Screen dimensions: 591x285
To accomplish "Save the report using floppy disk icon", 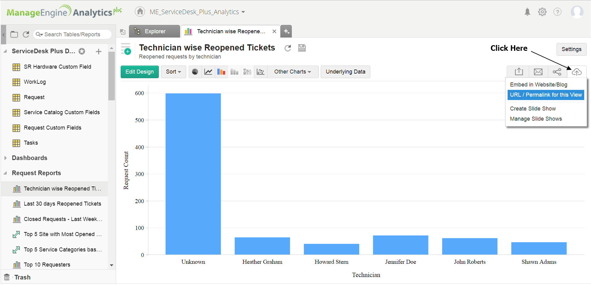I will click(302, 48).
